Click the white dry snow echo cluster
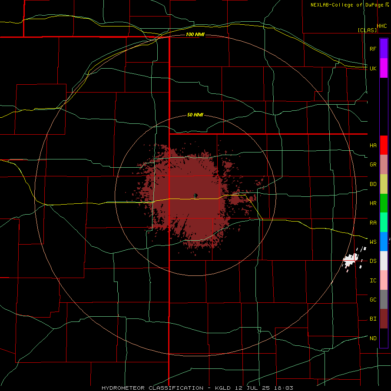The width and height of the screenshot is (391, 391). (x=351, y=260)
